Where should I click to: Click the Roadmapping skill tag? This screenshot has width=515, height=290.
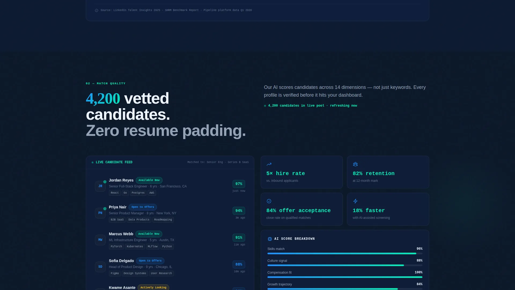coord(163,220)
